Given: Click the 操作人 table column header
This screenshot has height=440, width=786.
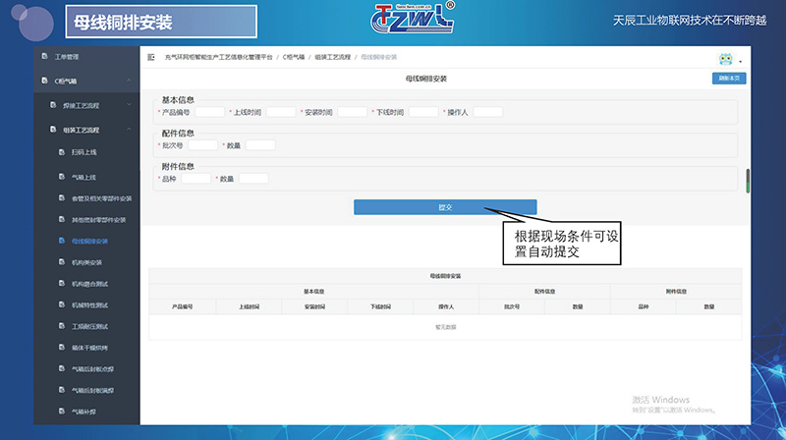Looking at the screenshot, I should (446, 306).
